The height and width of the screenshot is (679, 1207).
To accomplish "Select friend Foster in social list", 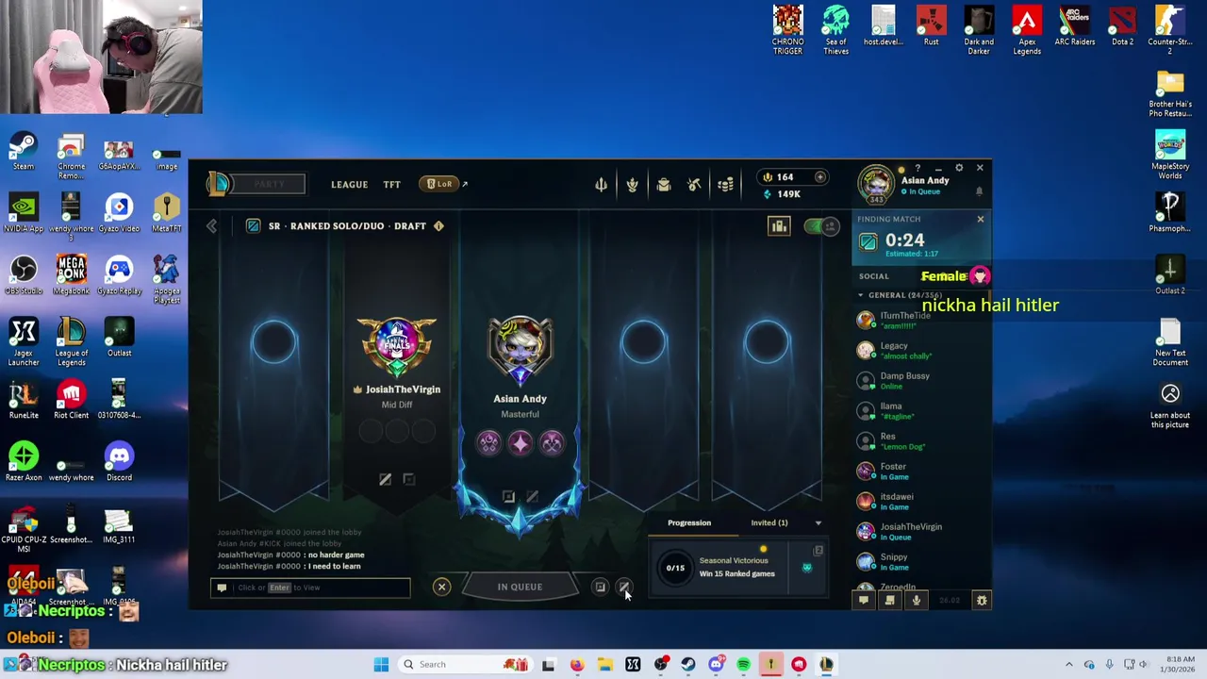I will (923, 472).
